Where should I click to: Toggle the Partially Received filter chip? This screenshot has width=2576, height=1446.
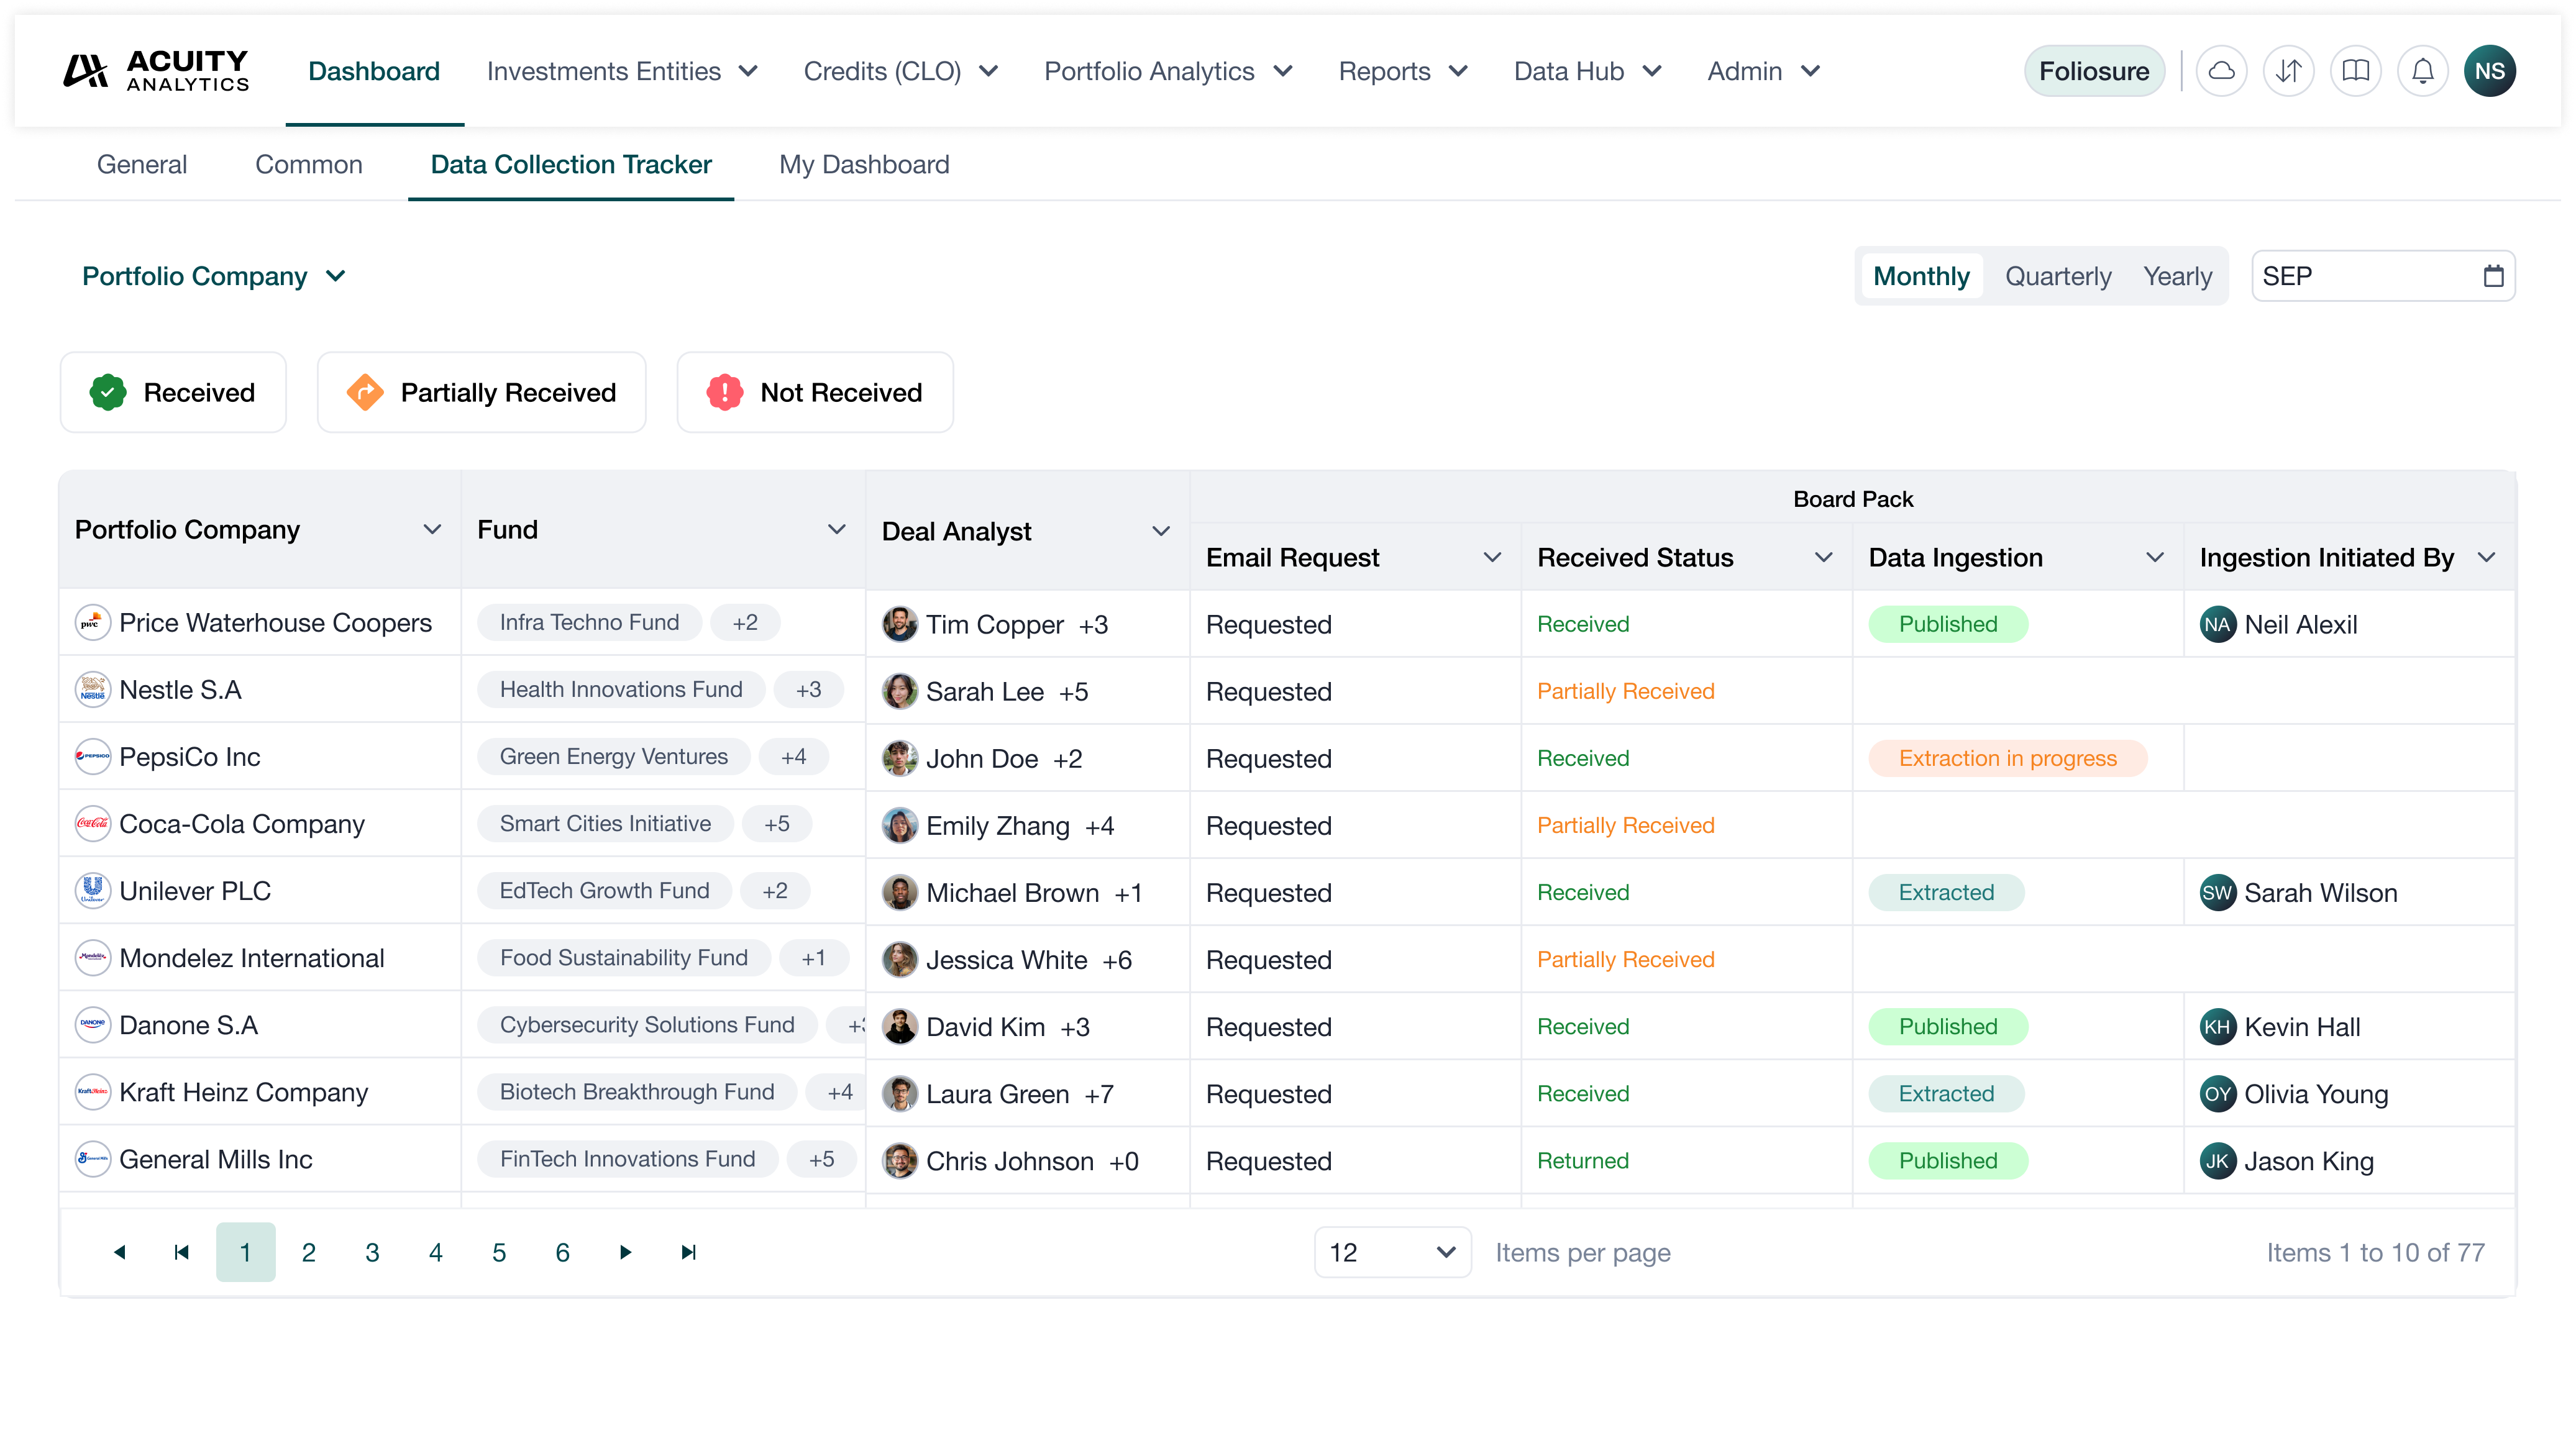(481, 392)
